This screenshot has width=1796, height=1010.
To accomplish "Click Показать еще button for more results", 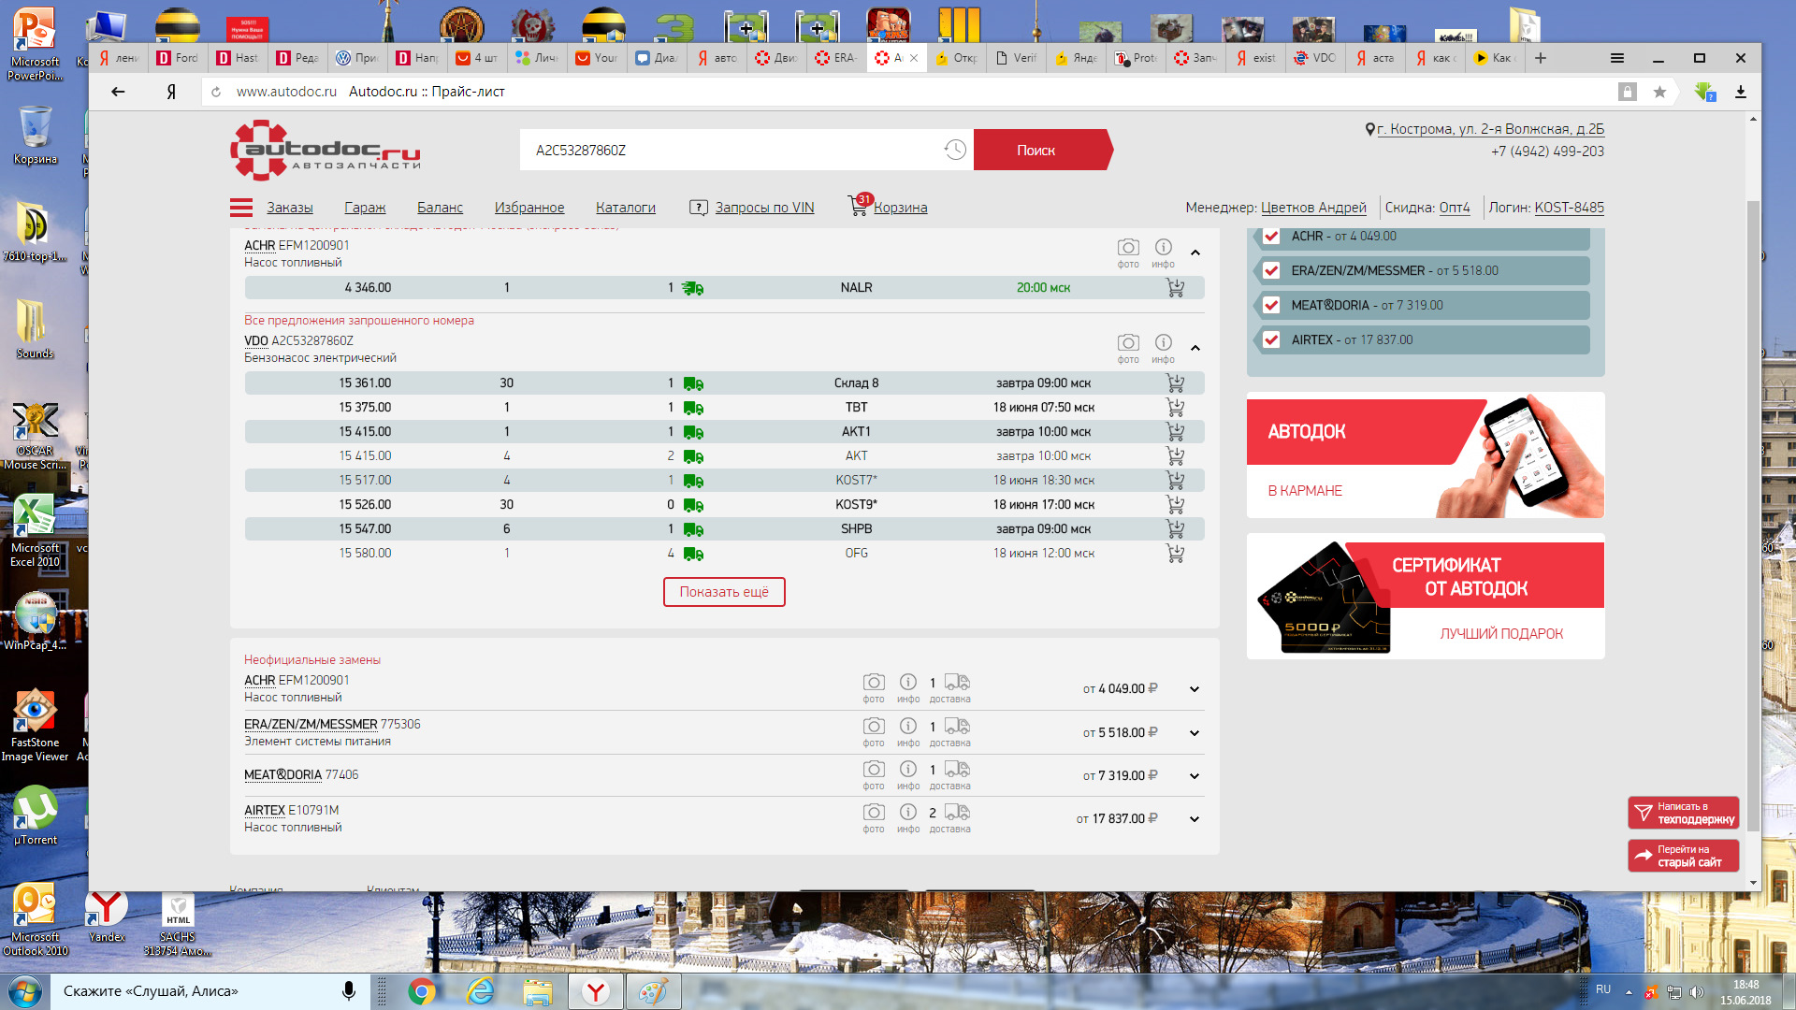I will coord(725,591).
